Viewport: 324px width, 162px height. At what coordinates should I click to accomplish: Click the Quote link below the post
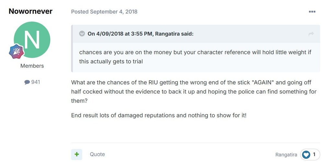click(97, 154)
